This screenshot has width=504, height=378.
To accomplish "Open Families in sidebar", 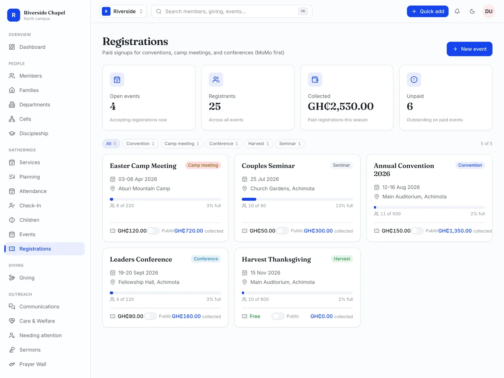I will tap(44, 90).
